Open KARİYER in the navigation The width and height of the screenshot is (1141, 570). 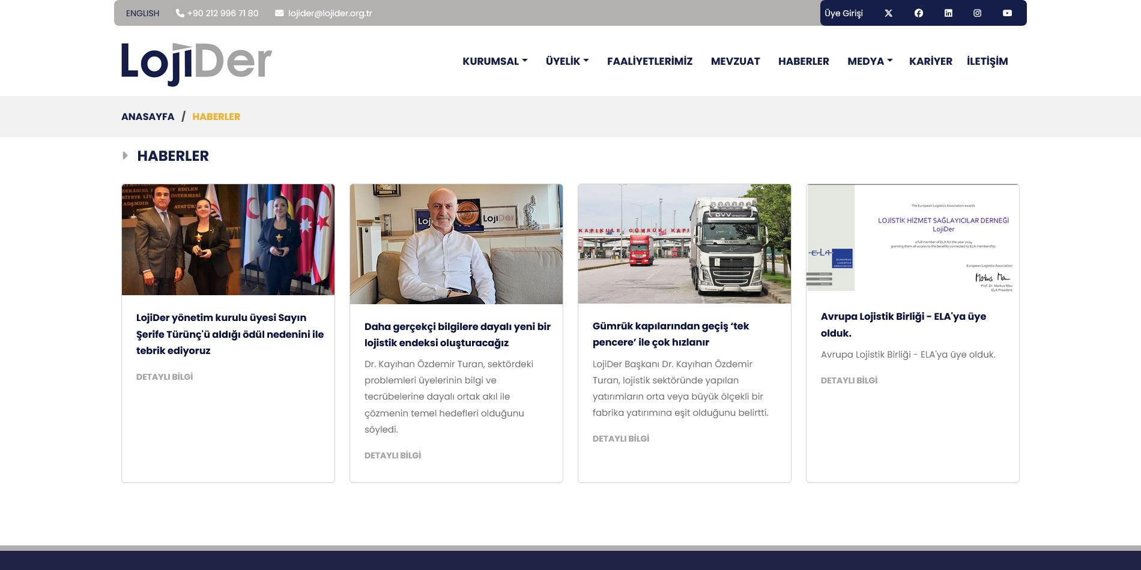pyautogui.click(x=930, y=61)
